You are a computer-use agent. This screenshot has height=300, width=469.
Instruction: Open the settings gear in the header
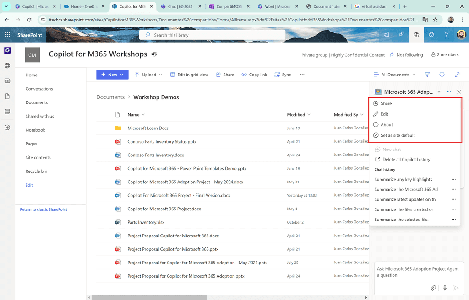[431, 35]
